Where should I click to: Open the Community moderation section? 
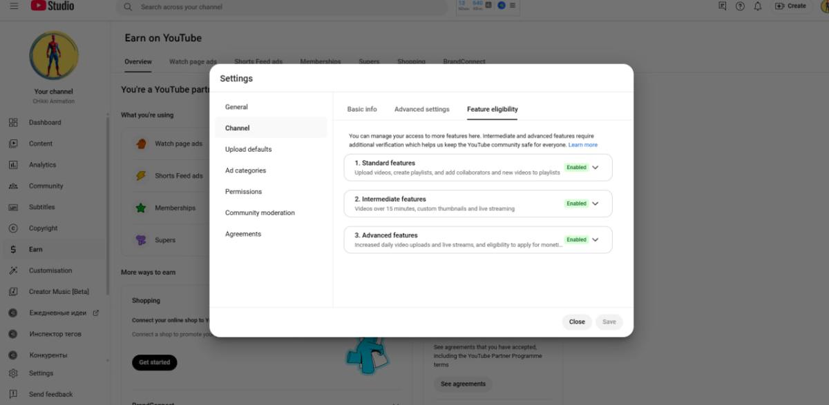click(271, 213)
